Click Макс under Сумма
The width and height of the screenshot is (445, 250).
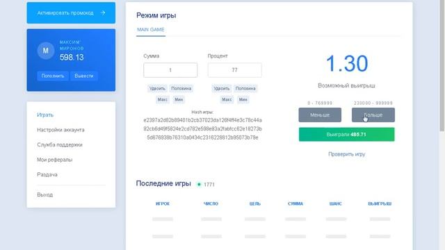(162, 99)
